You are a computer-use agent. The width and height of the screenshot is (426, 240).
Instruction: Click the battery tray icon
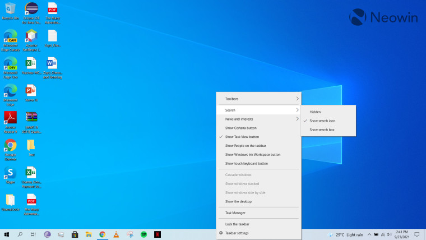click(x=376, y=234)
